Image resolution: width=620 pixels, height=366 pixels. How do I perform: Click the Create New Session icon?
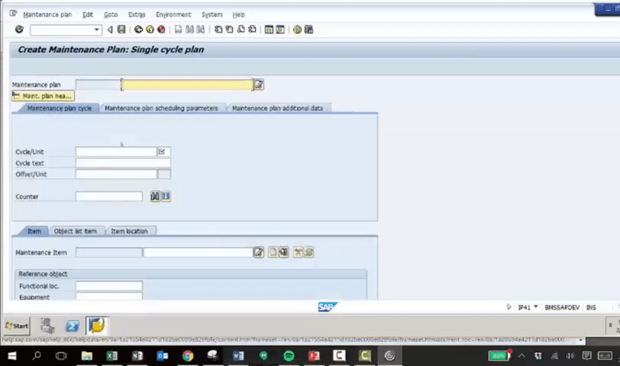click(269, 29)
